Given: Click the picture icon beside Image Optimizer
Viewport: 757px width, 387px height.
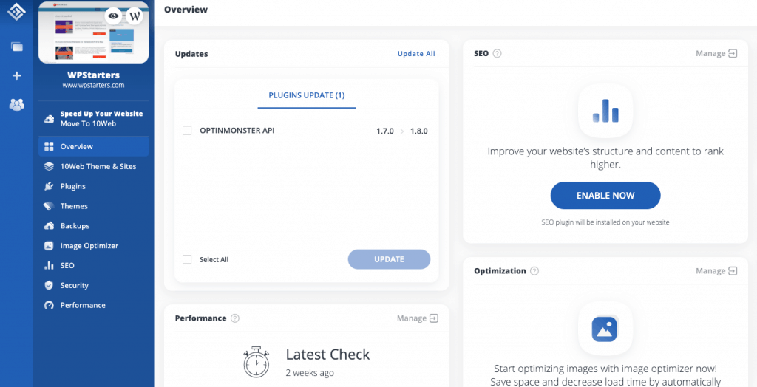Looking at the screenshot, I should [x=49, y=246].
